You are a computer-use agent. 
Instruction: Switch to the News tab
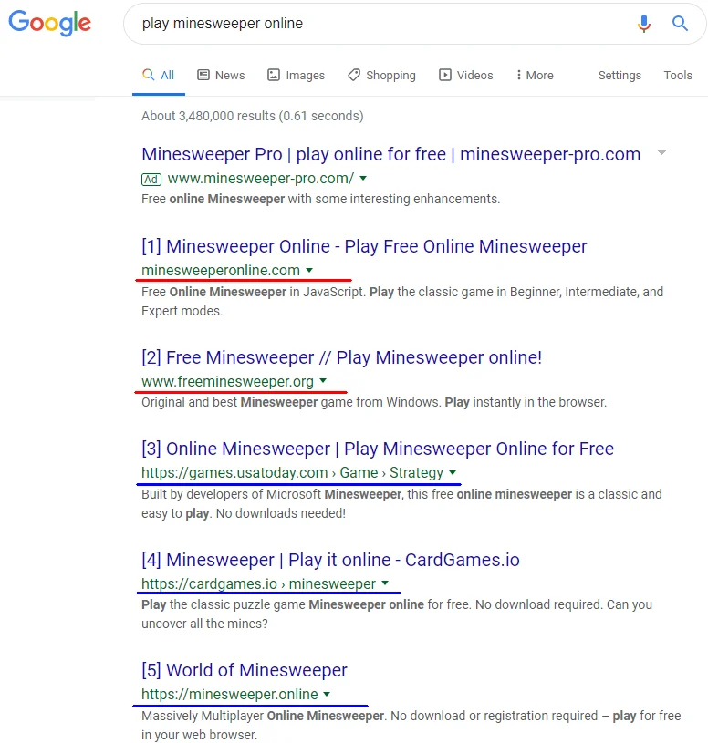(221, 76)
